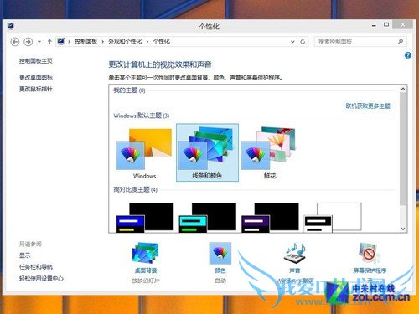Choose the purple-accent high contrast black theme
Screen dimensions: 419x314
pos(270,218)
